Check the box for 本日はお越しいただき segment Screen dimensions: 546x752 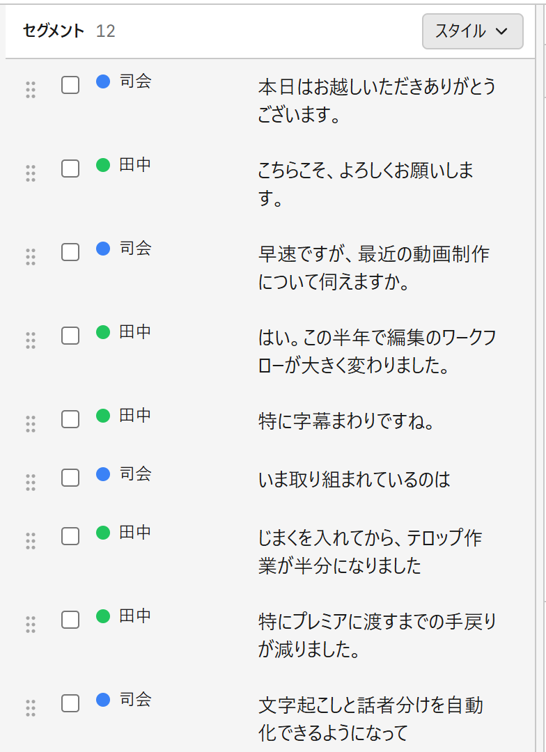pos(70,86)
